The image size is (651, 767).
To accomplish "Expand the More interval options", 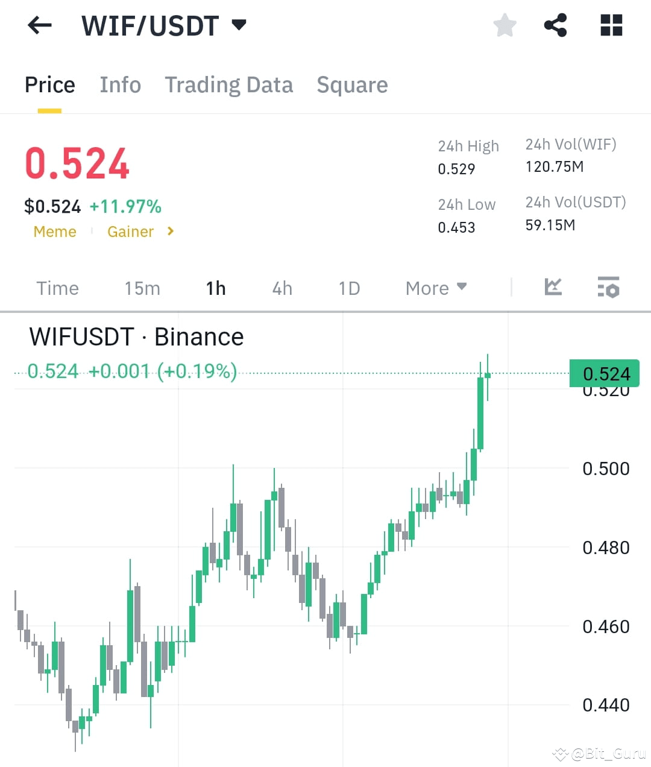I will 435,288.
